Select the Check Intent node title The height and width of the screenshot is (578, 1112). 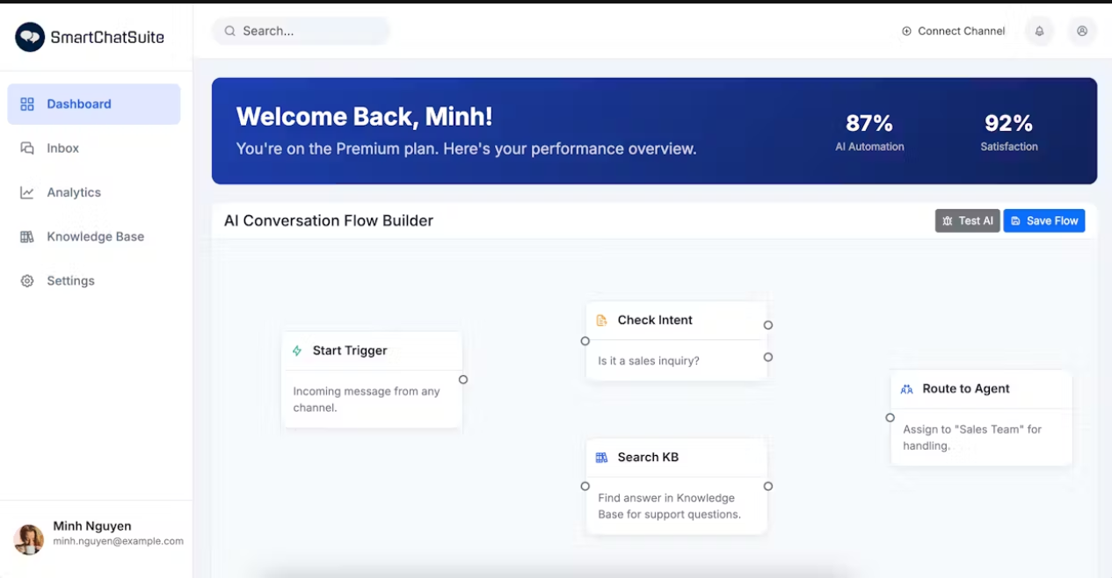[x=655, y=321]
